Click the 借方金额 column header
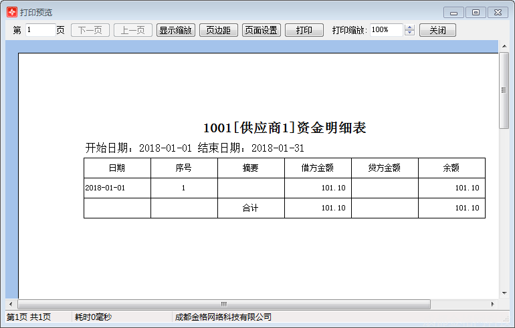This screenshot has height=328, width=515. 318,168
